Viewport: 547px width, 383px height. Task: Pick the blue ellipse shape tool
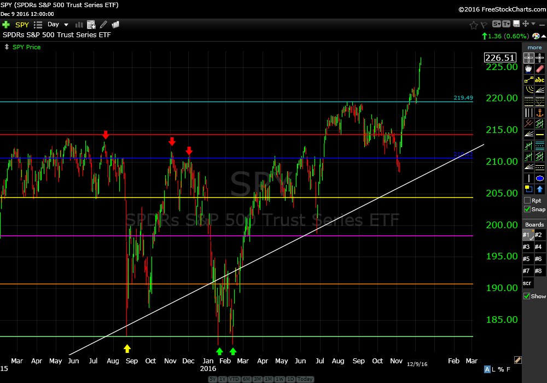[540, 178]
